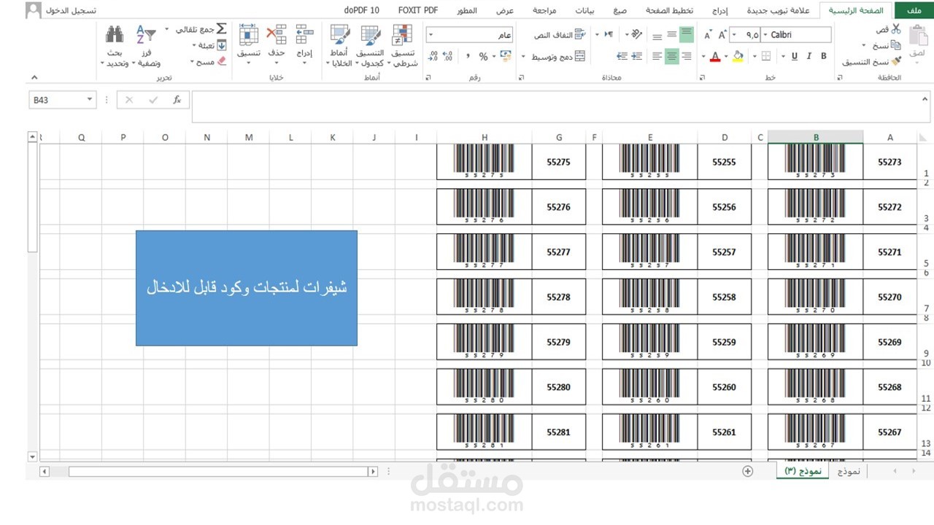The height and width of the screenshot is (525, 934).
Task: Switch to the FOXIT PDF tab
Action: point(419,10)
